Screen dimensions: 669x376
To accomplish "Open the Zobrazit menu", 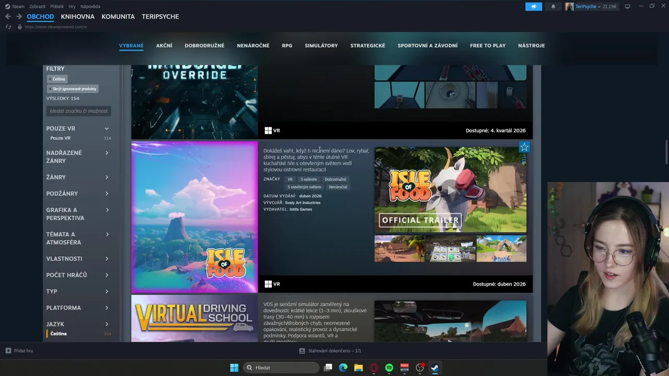I will click(37, 6).
